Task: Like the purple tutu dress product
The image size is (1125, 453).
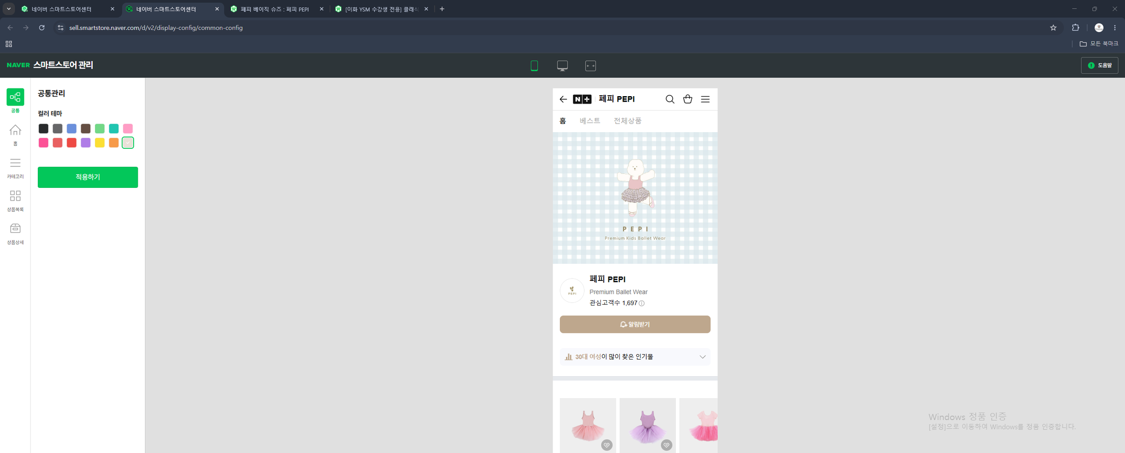Action: point(666,445)
